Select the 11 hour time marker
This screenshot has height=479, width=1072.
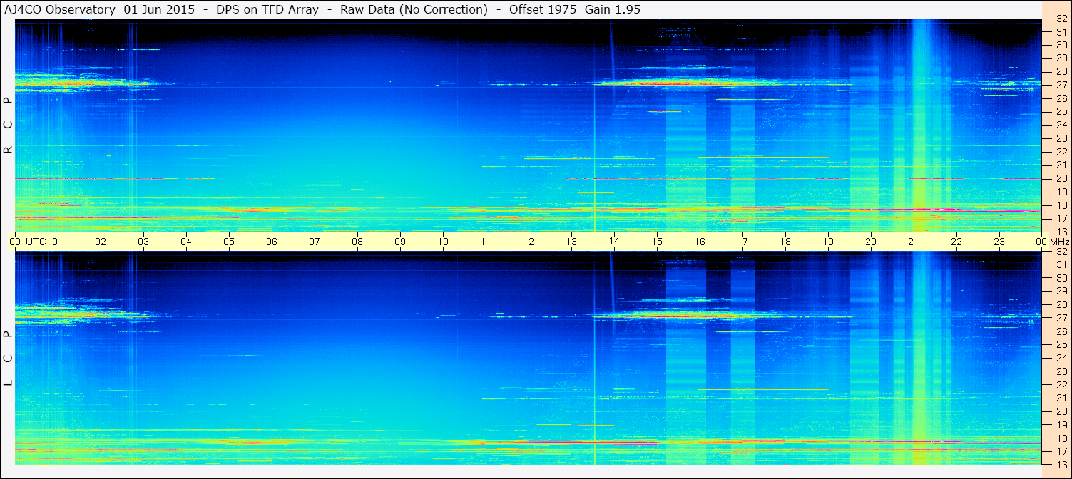[486, 242]
